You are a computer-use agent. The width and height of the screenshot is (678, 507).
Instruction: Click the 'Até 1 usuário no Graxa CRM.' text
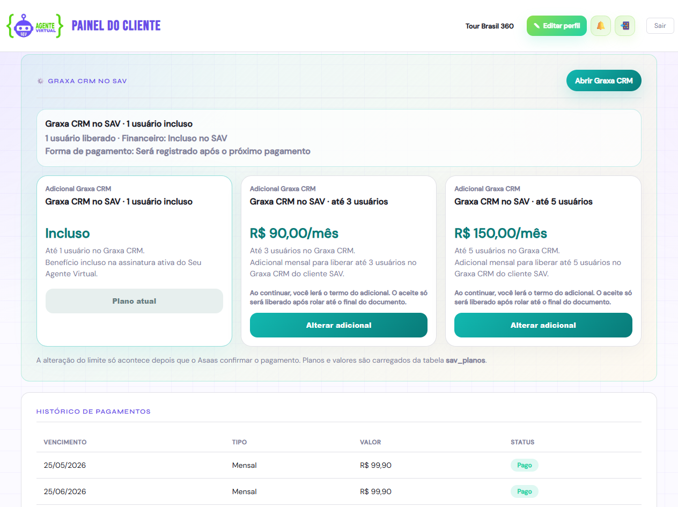(95, 251)
